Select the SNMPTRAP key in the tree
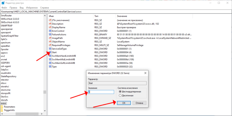Viewport: 232px width, 116px height. pos(6,26)
